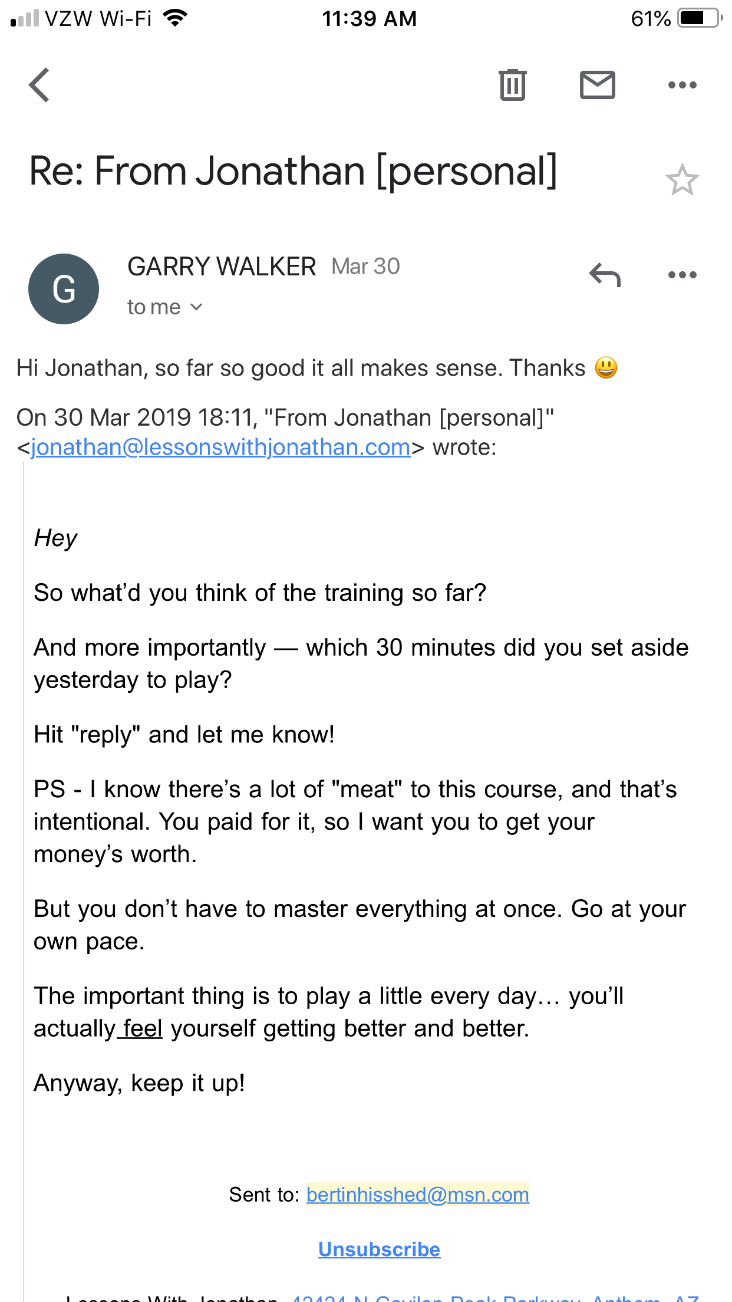Viewport: 732px width, 1302px height.
Task: Tap the underlined word "feel"
Action: pyautogui.click(x=143, y=1028)
